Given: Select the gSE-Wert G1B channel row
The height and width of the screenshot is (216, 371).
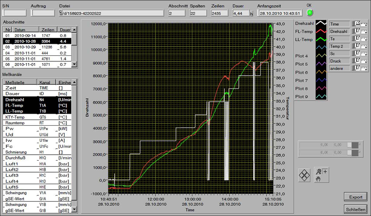Looking at the screenshot, I should pyautogui.click(x=37, y=210).
